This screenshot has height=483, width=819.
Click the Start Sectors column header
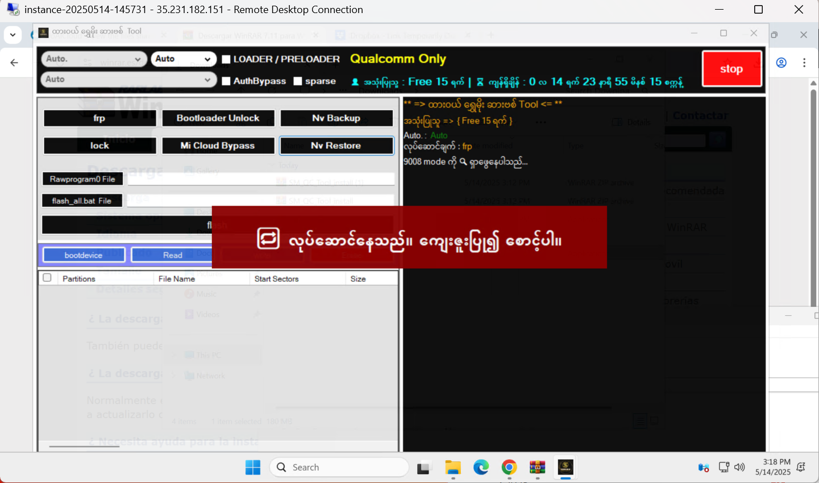tap(298, 278)
